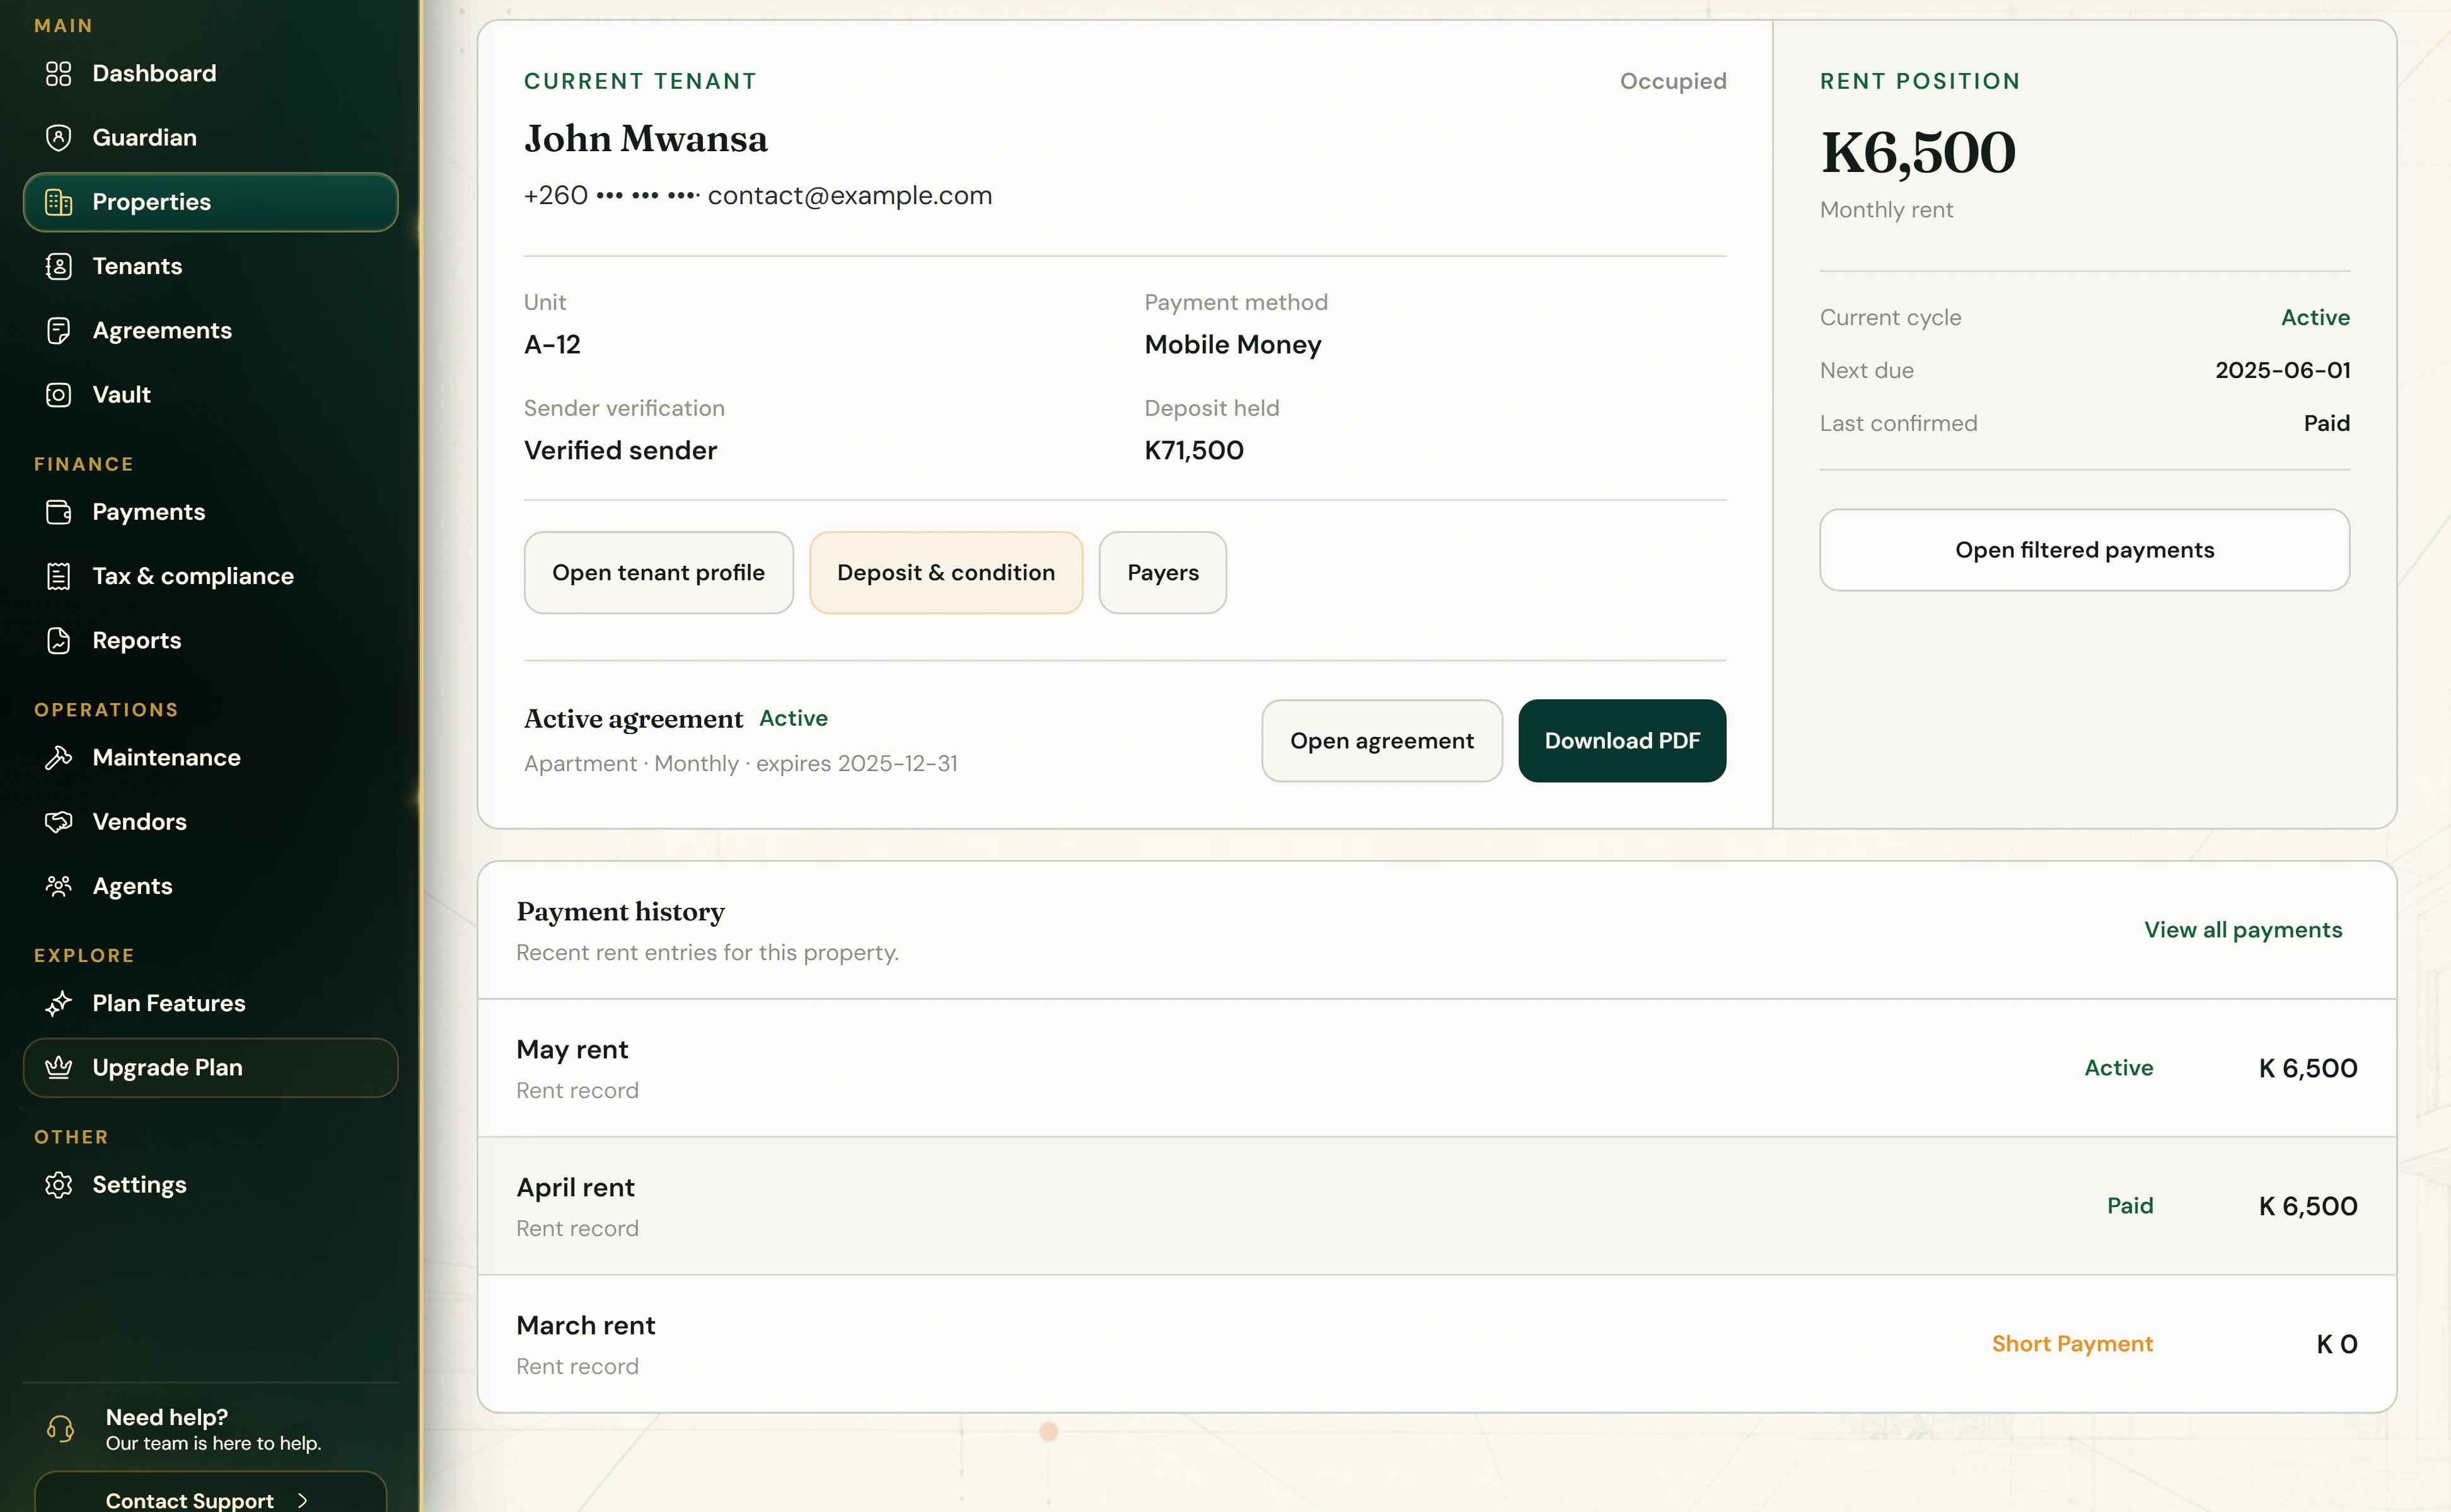The height and width of the screenshot is (1512, 2451).
Task: Open Tax & compliance page
Action: 210,576
